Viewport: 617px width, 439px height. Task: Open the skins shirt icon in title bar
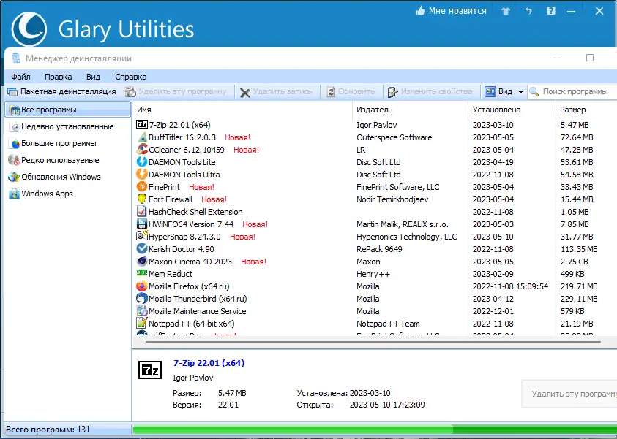(x=506, y=11)
